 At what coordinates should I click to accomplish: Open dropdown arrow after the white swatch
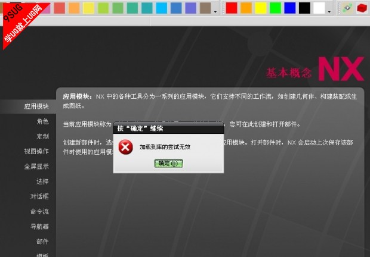coord(329,12)
